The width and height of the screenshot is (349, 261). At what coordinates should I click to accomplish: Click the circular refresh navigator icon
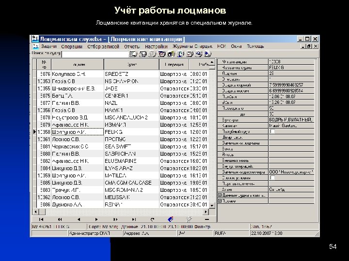tap(152, 219)
